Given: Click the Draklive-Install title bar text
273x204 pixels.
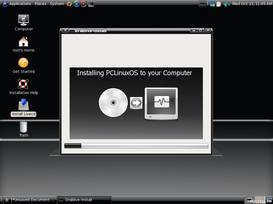Looking at the screenshot, I should click(91, 31).
